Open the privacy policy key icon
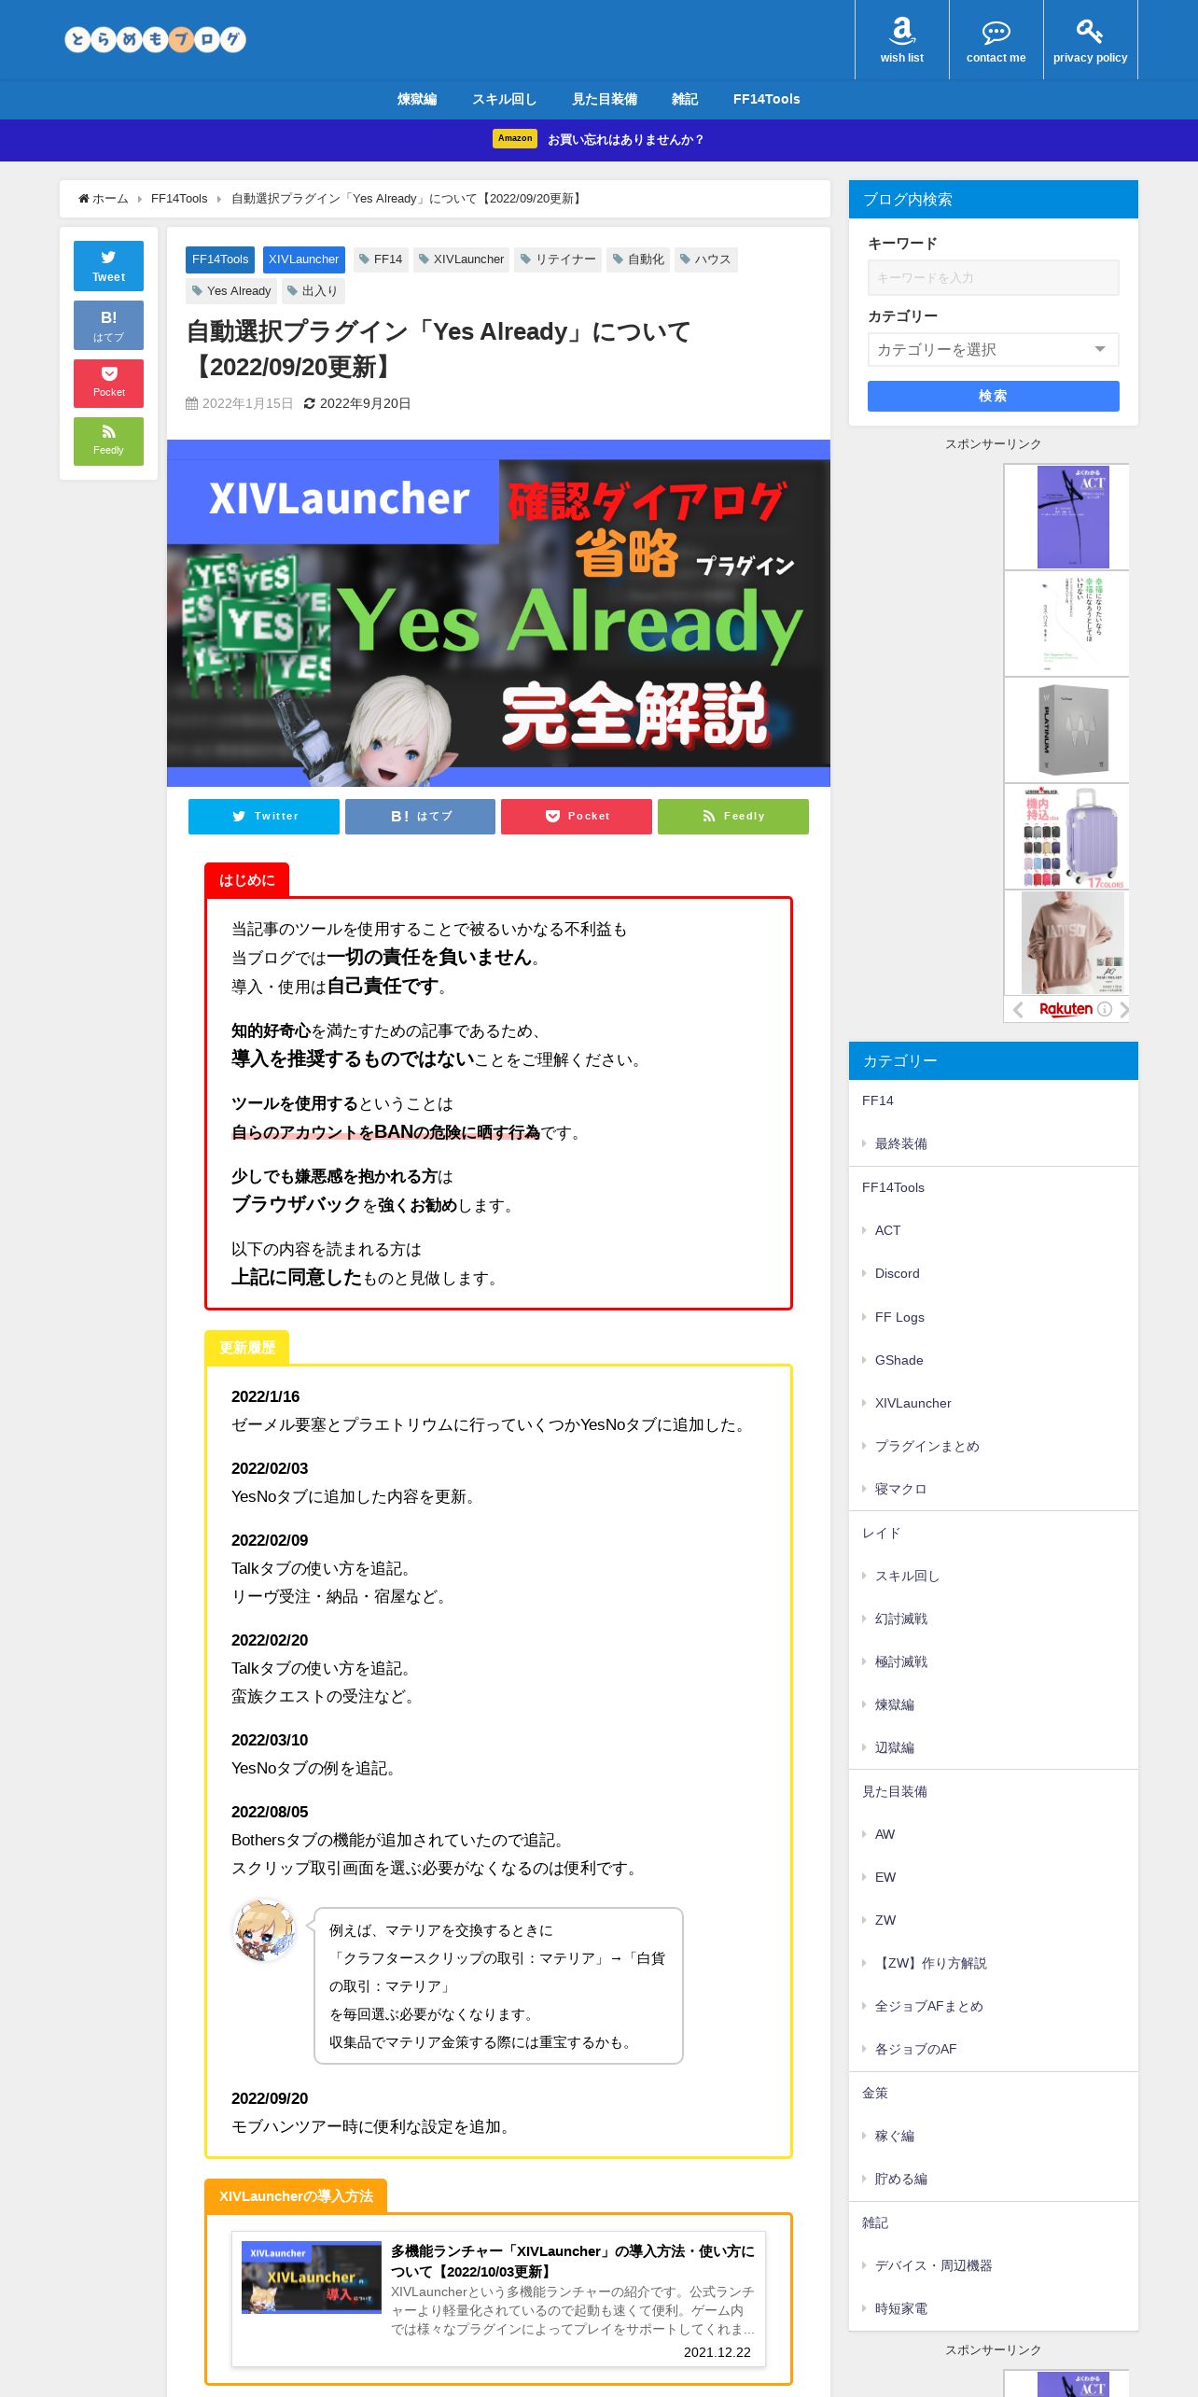Image resolution: width=1198 pixels, height=2397 pixels. click(x=1090, y=39)
